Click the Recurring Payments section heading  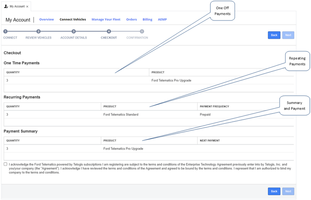pos(22,97)
